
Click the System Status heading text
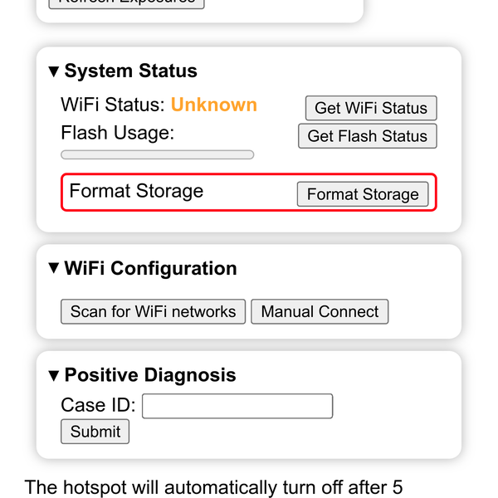point(130,71)
